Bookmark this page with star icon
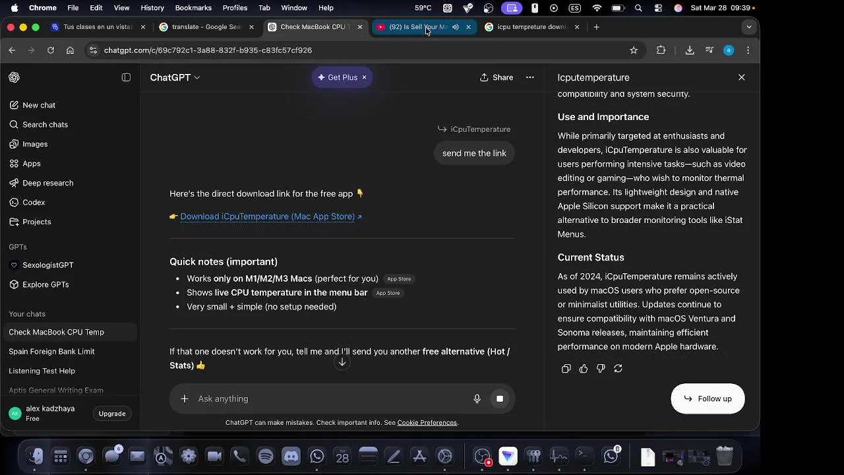This screenshot has height=475, width=844. (x=634, y=50)
